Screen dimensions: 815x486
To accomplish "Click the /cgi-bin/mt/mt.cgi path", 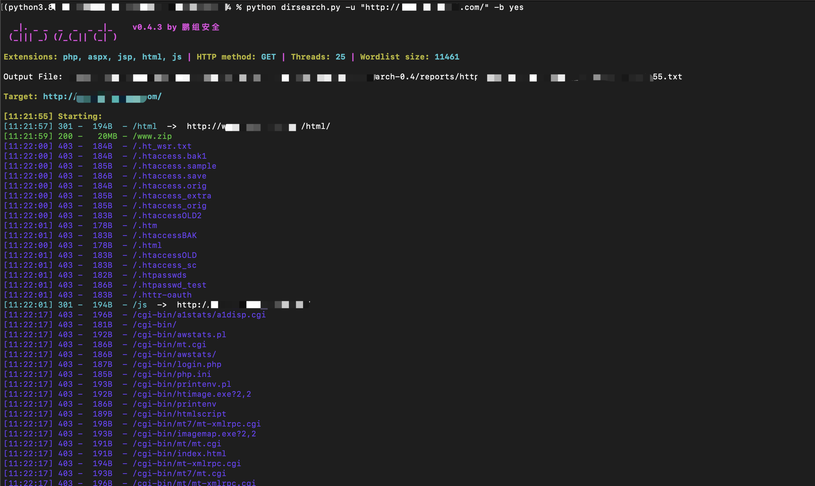I will pyautogui.click(x=177, y=444).
